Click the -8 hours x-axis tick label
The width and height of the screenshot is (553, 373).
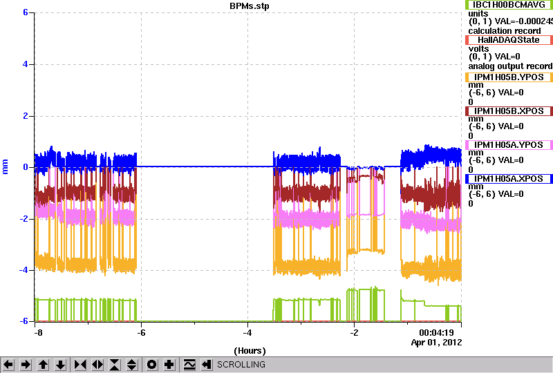[x=39, y=332]
